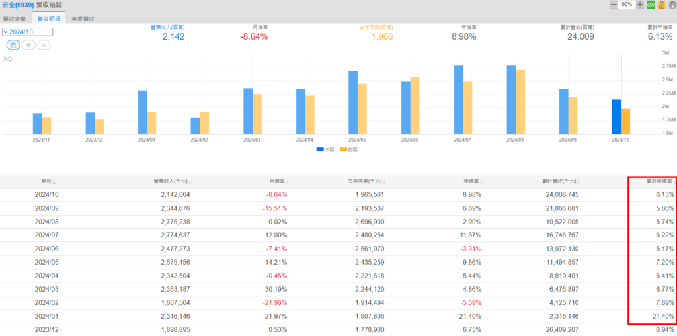Click summary prior-year figure 1,966

(382, 37)
